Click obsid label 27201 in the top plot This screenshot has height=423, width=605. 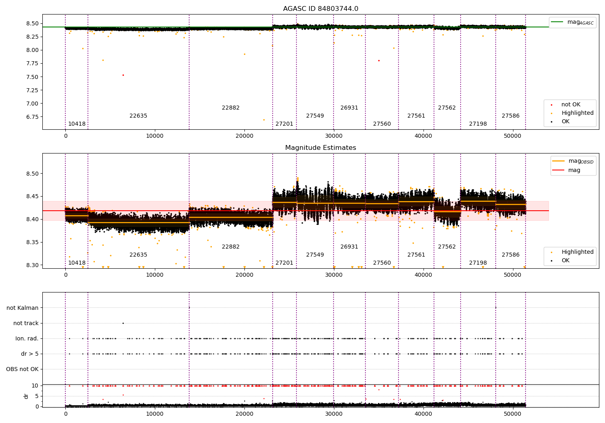[284, 124]
